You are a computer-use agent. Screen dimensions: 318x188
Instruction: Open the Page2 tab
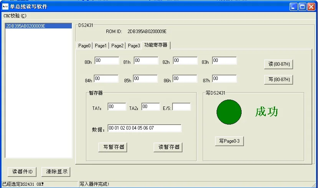pos(118,46)
